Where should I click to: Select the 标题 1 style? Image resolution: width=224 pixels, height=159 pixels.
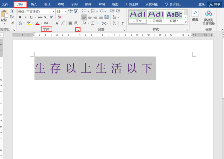(x=174, y=17)
